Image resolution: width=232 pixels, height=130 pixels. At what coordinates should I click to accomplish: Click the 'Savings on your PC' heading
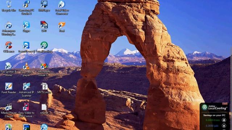[x=214, y=115]
